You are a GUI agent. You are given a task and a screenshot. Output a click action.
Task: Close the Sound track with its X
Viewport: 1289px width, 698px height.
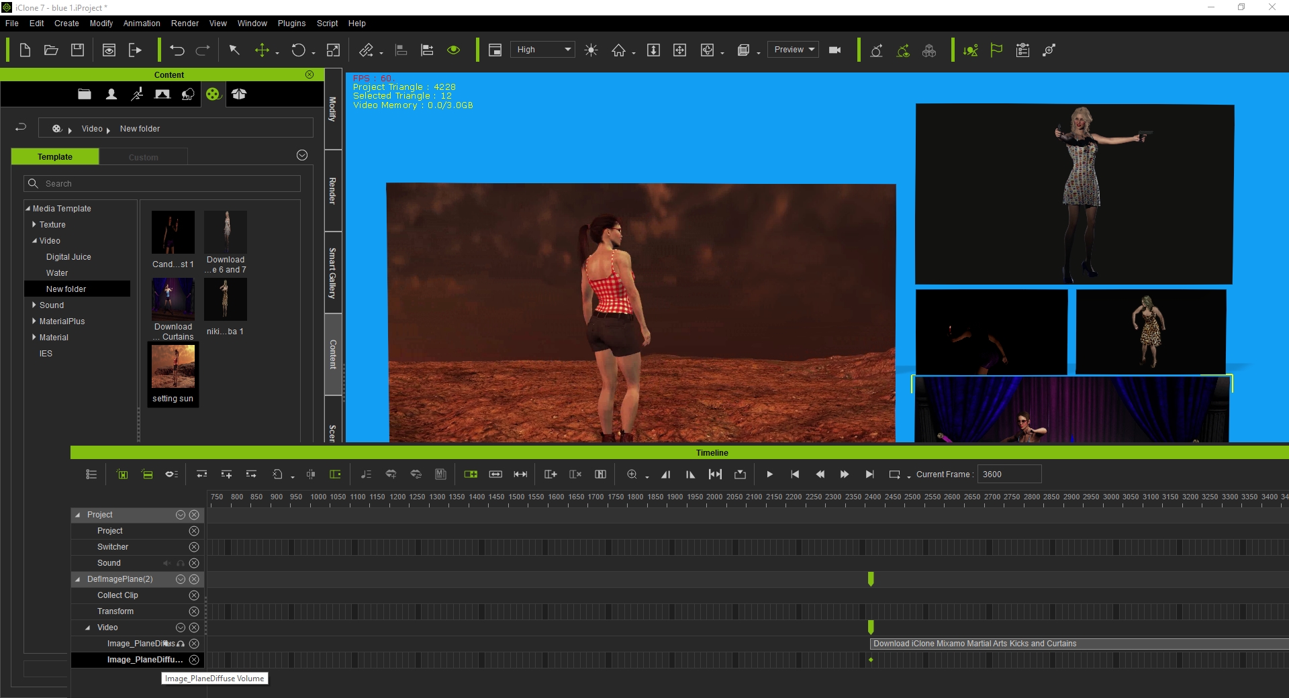pyautogui.click(x=194, y=563)
